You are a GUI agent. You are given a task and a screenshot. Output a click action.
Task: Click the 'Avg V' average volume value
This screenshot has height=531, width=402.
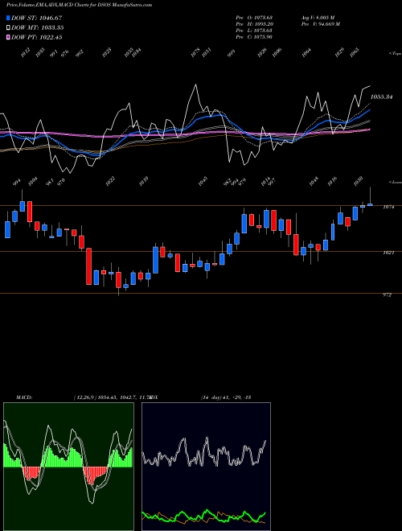[x=318, y=18]
